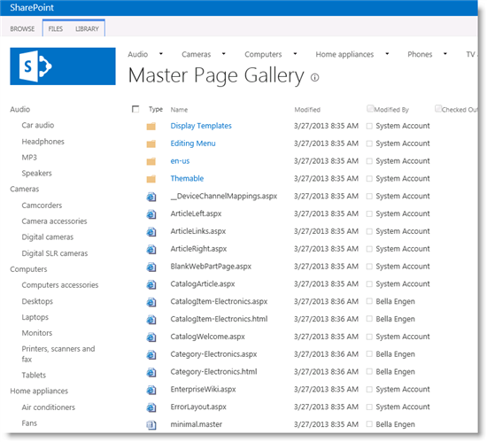Click the CatalogWelcome.aspx file name
Viewport: 487px width, 442px height.
tap(207, 337)
